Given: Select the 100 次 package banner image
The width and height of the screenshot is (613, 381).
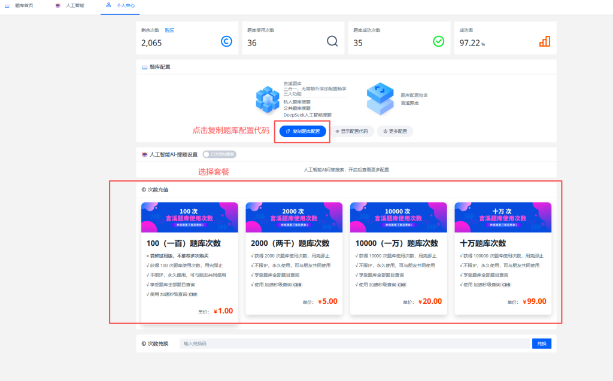Looking at the screenshot, I should pyautogui.click(x=189, y=217).
